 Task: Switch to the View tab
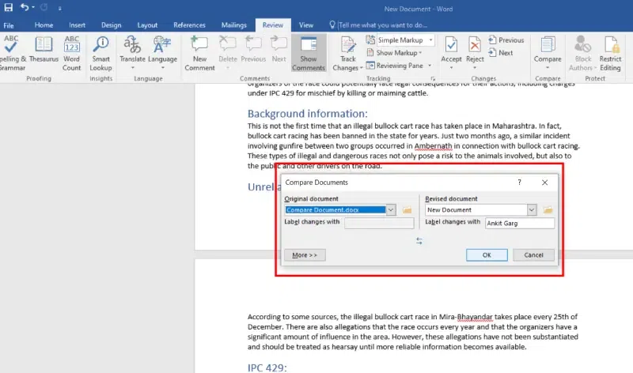[306, 25]
